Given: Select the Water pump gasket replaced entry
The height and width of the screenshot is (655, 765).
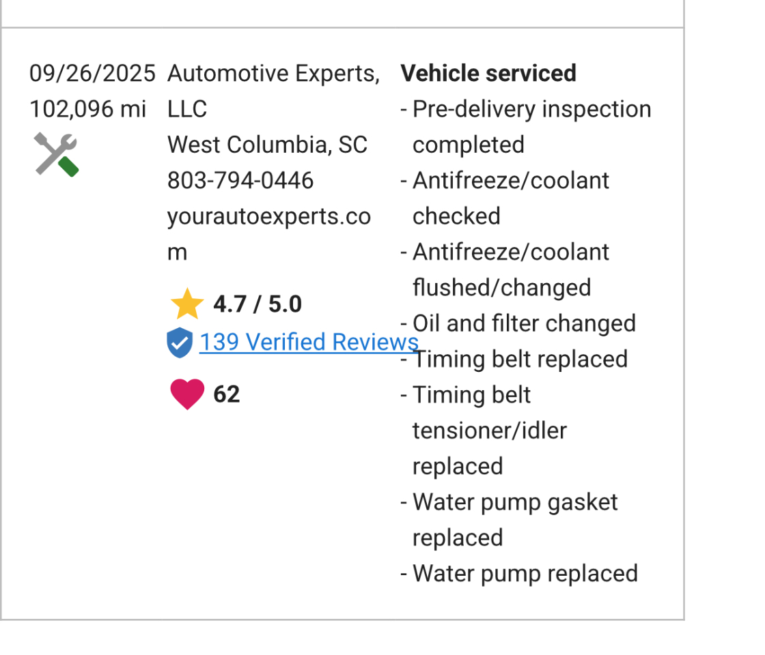Looking at the screenshot, I should [514, 520].
